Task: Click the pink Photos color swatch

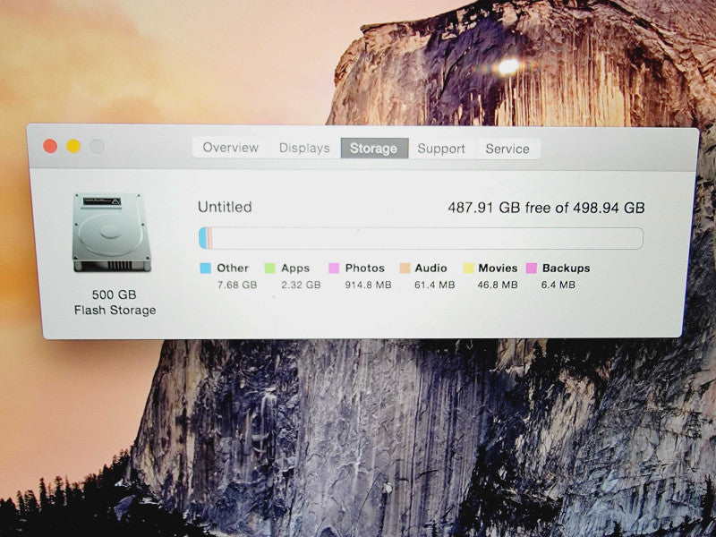Action: [334, 268]
